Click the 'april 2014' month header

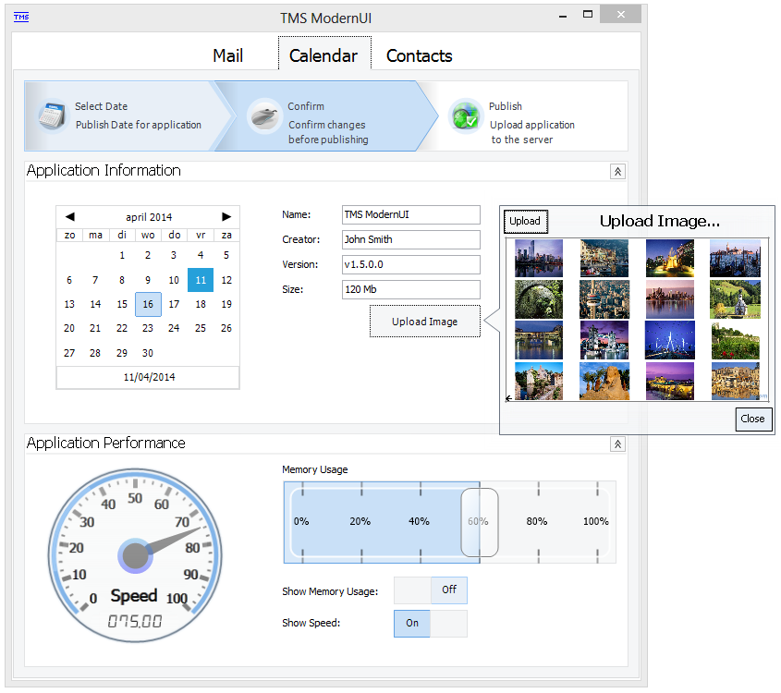[x=149, y=217]
